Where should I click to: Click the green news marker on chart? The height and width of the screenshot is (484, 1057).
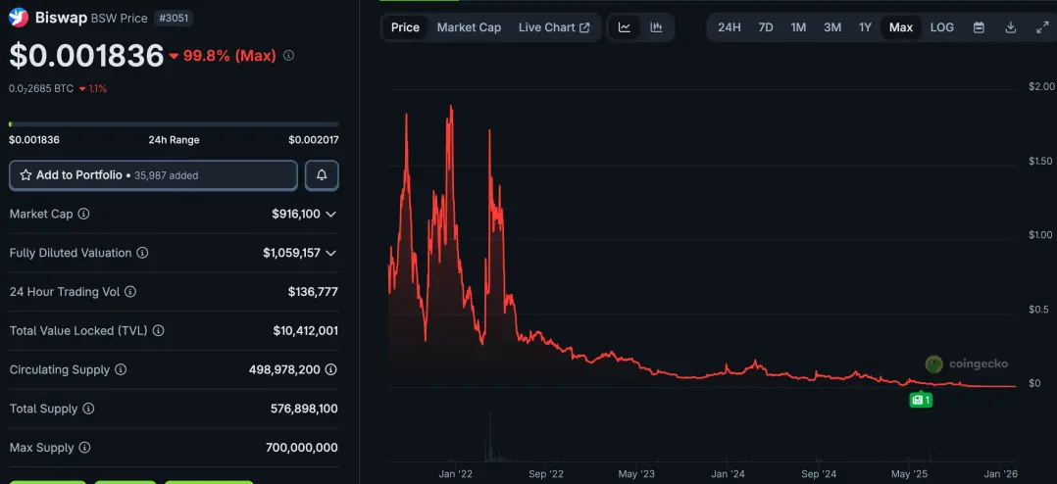[x=921, y=400]
